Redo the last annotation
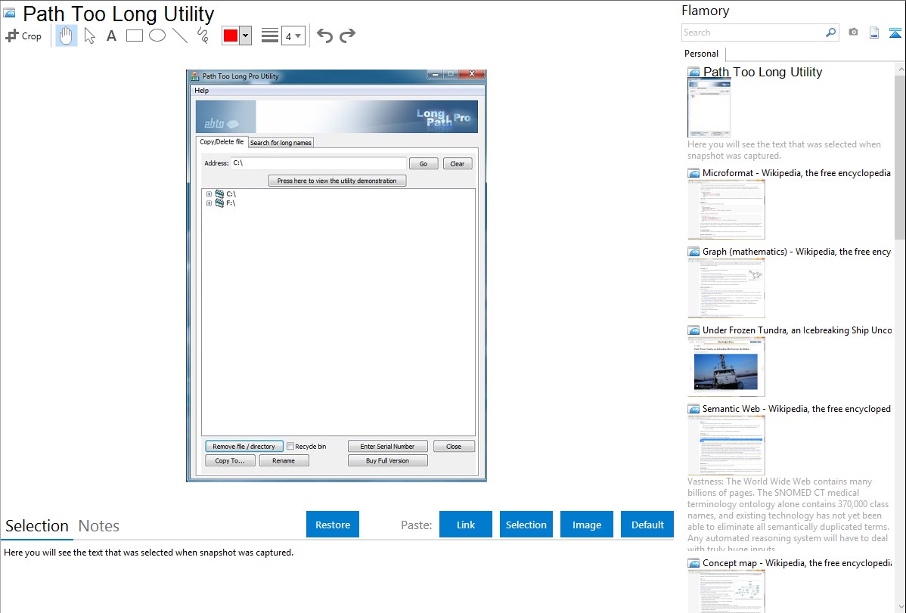Screen dimensions: 906x613 click(x=347, y=36)
